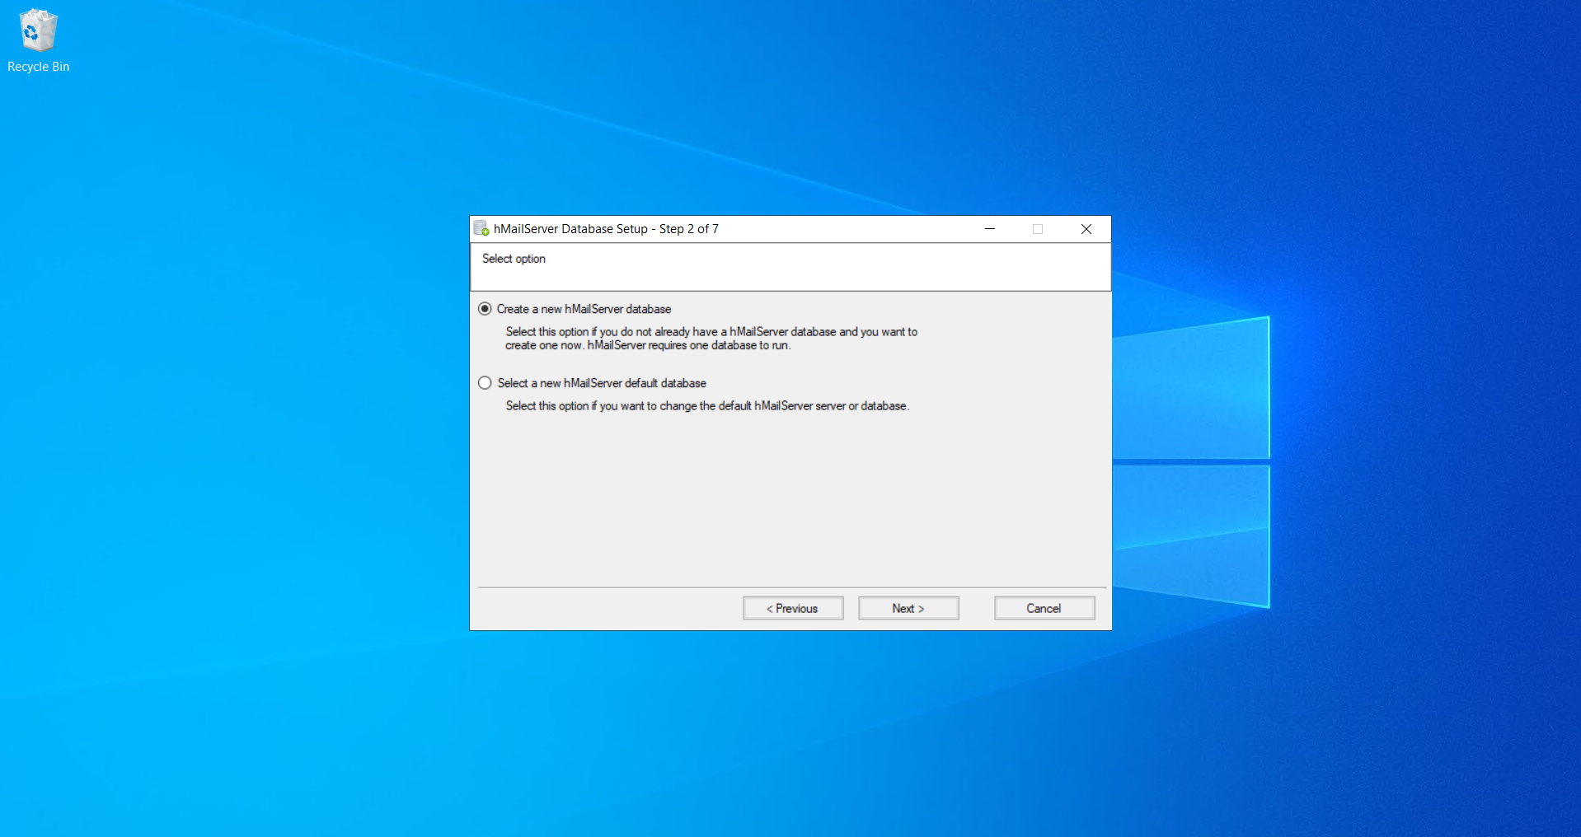Minimize the Database Setup window

[990, 229]
